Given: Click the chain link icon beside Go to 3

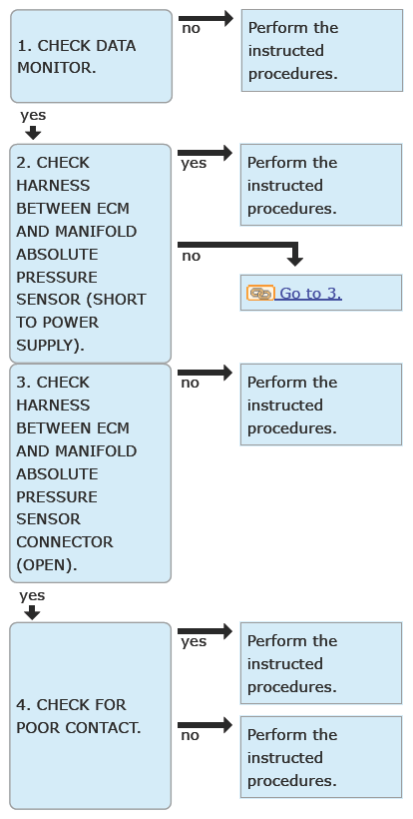Looking at the screenshot, I should [x=260, y=293].
